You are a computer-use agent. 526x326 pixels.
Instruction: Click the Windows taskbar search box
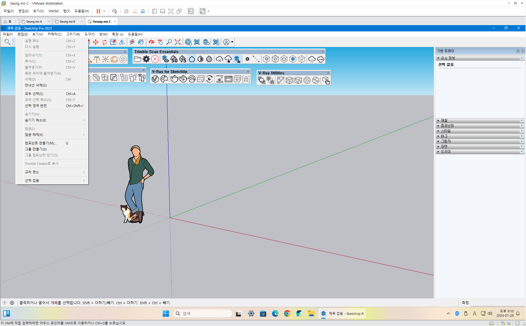pos(203,313)
